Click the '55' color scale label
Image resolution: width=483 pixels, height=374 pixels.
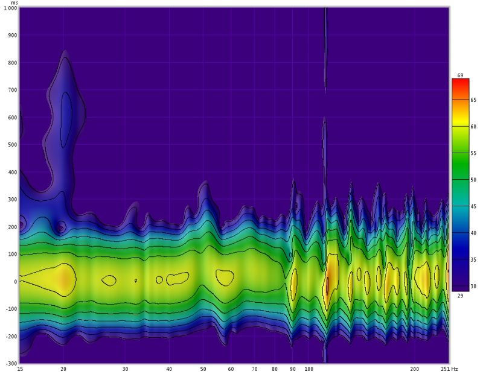click(473, 153)
